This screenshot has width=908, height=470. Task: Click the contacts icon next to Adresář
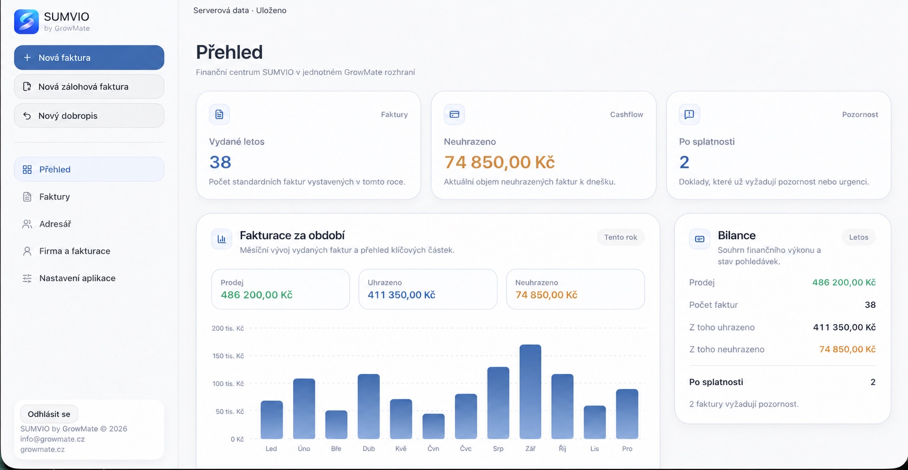pyautogui.click(x=27, y=224)
